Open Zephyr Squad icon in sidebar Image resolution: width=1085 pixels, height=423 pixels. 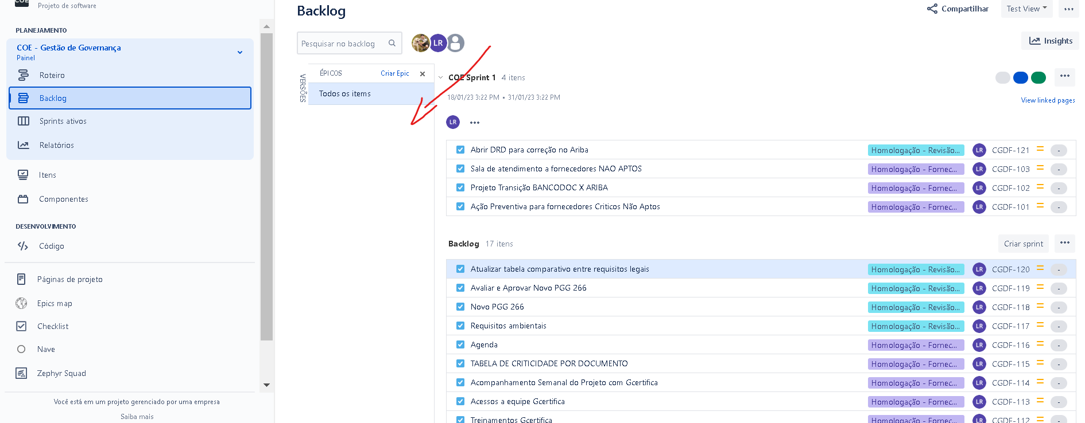[21, 373]
